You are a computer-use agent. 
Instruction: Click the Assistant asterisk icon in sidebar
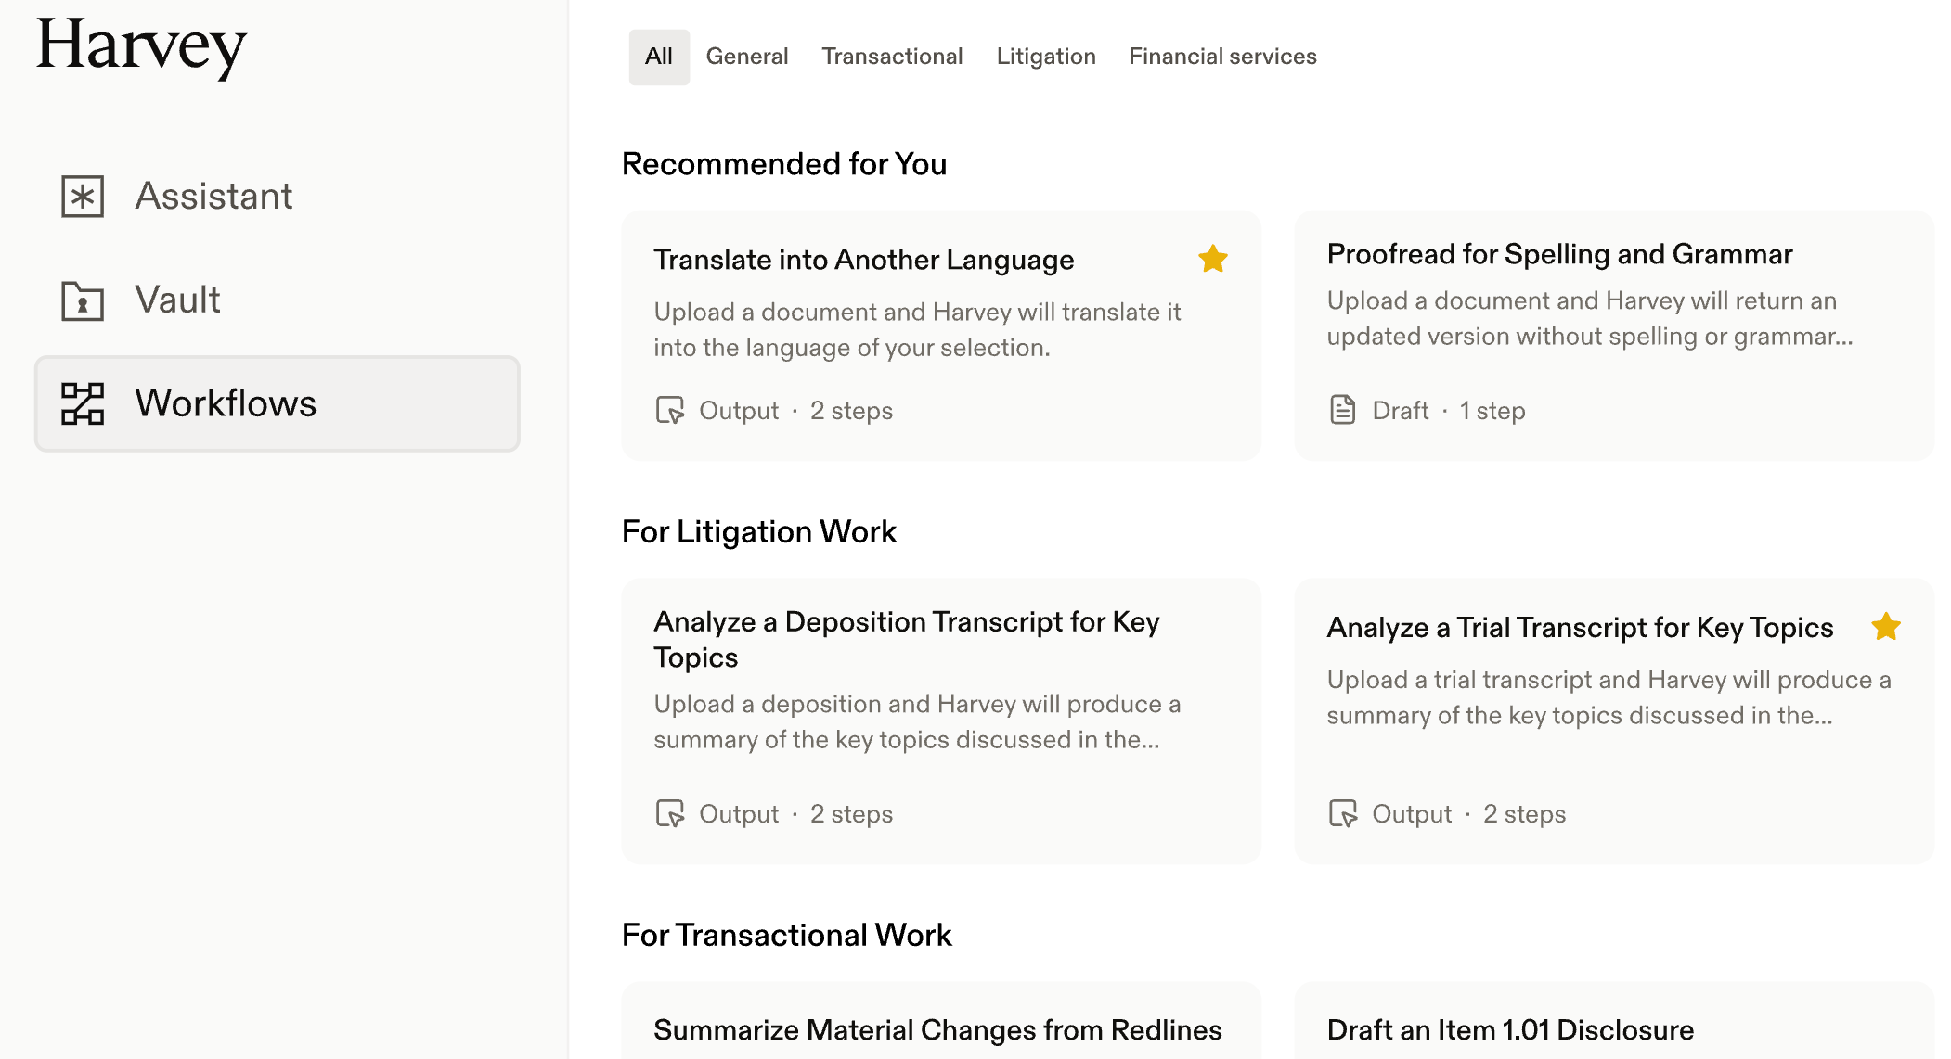click(x=83, y=197)
